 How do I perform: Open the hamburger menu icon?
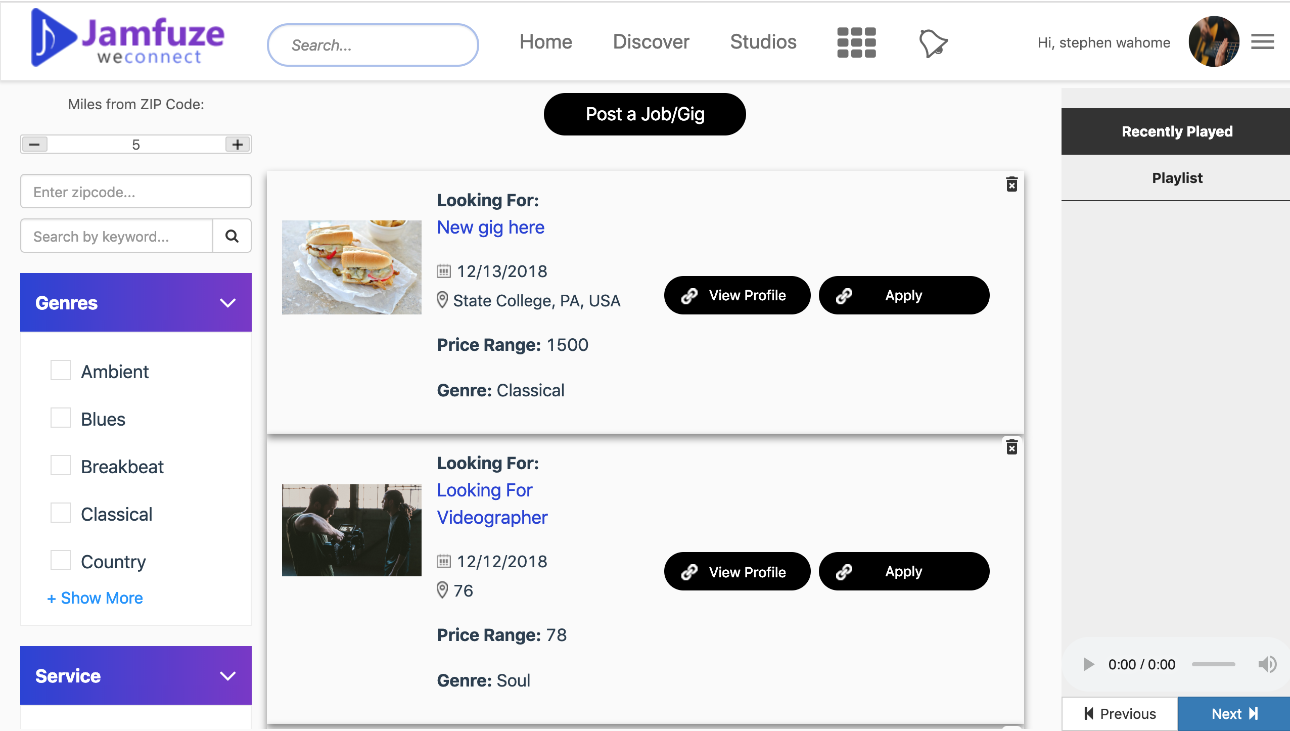tap(1262, 42)
